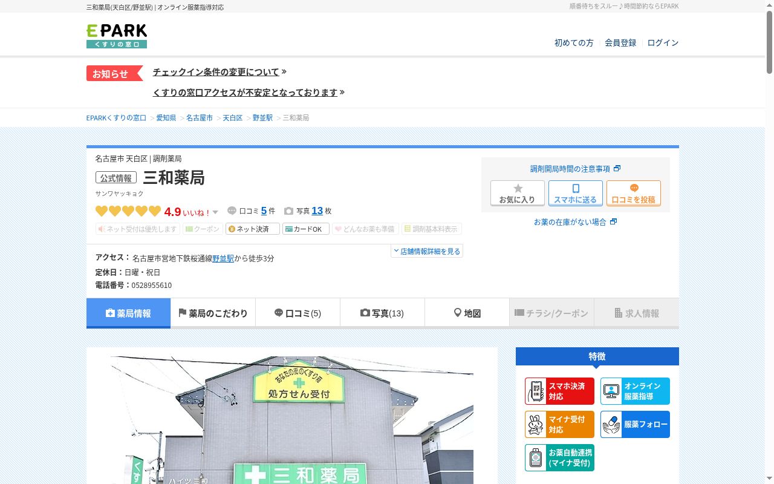
Task: Open the 野並駅 station link in access
Action: (x=223, y=258)
